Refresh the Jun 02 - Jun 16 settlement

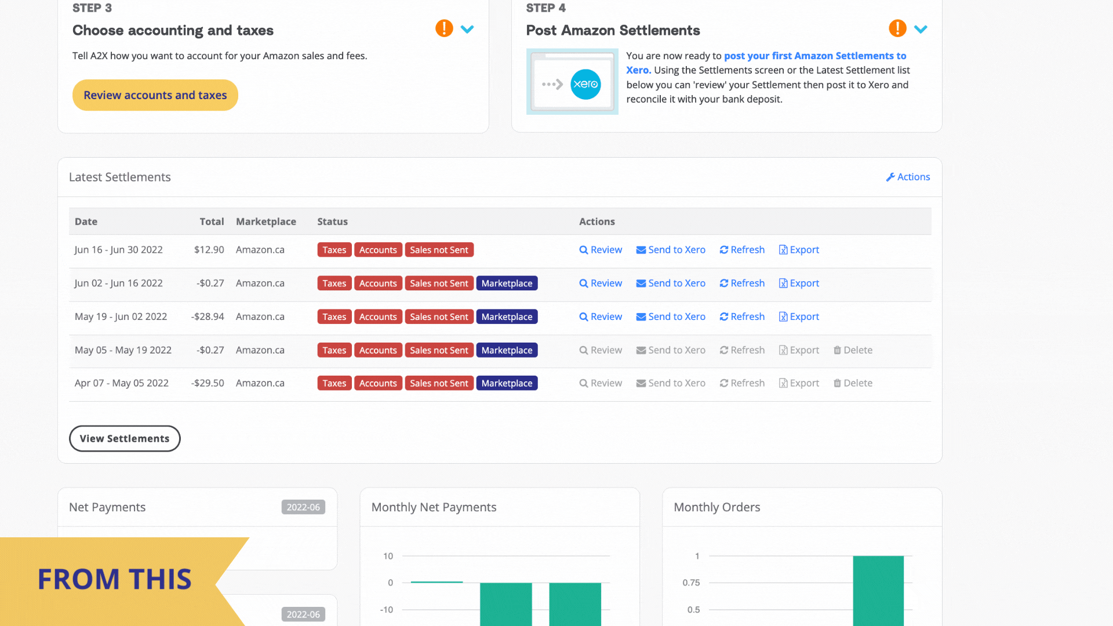pos(742,283)
